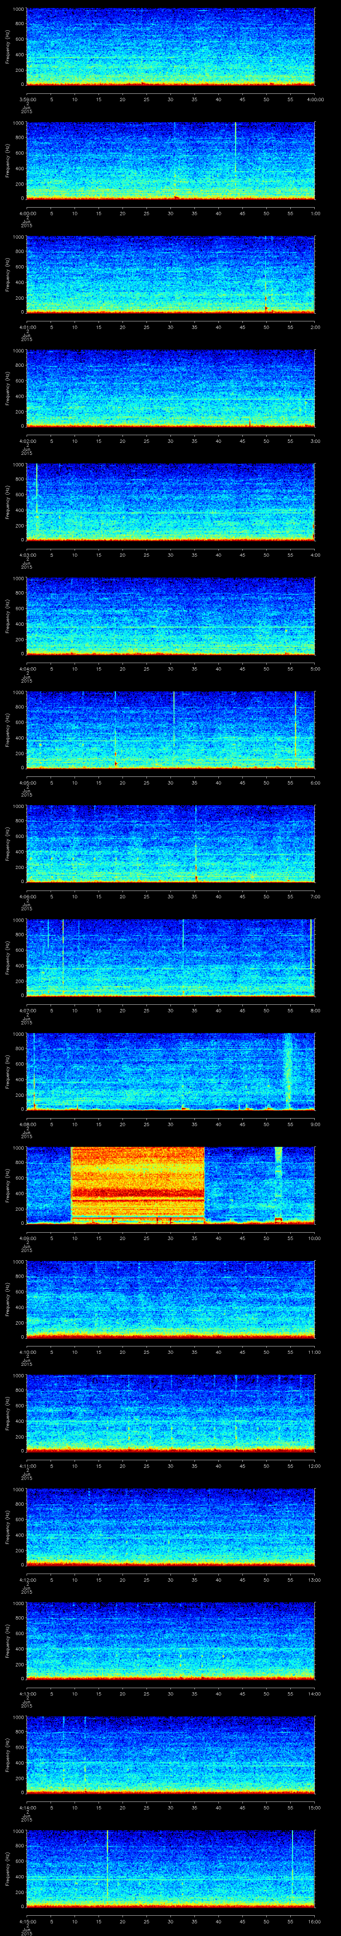Select the spectrogram beginning 4:06:00
341x1936 pixels.
coord(171,844)
